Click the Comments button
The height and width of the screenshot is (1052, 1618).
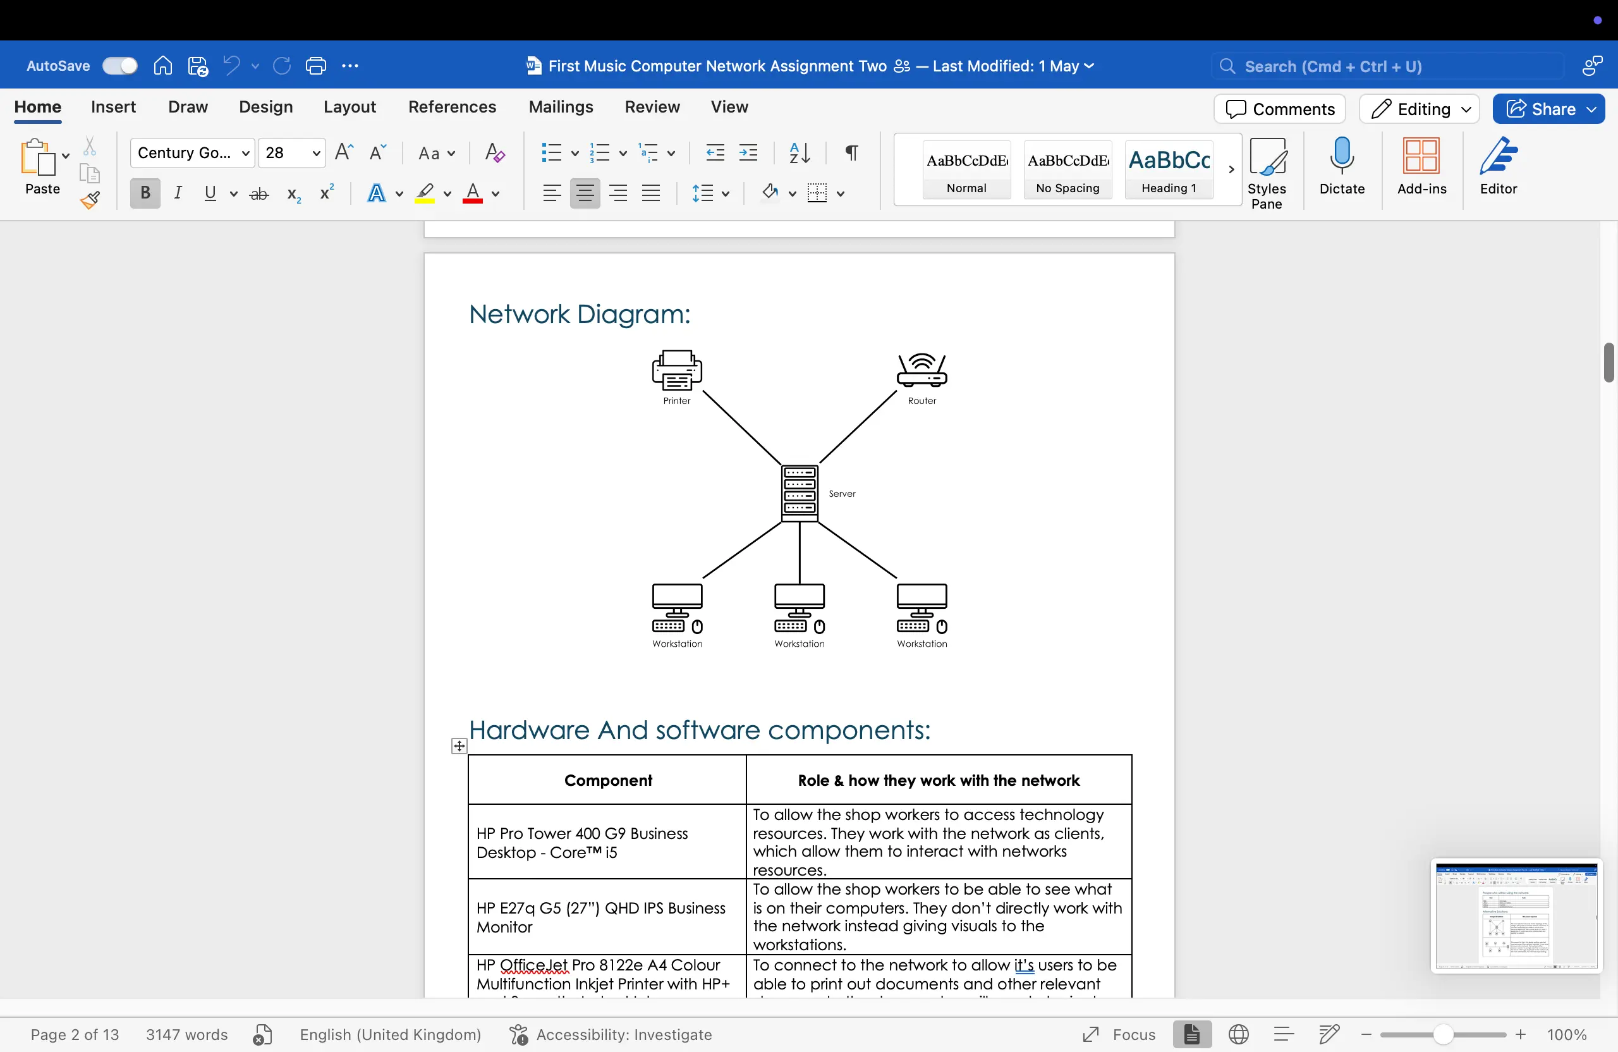tap(1279, 109)
